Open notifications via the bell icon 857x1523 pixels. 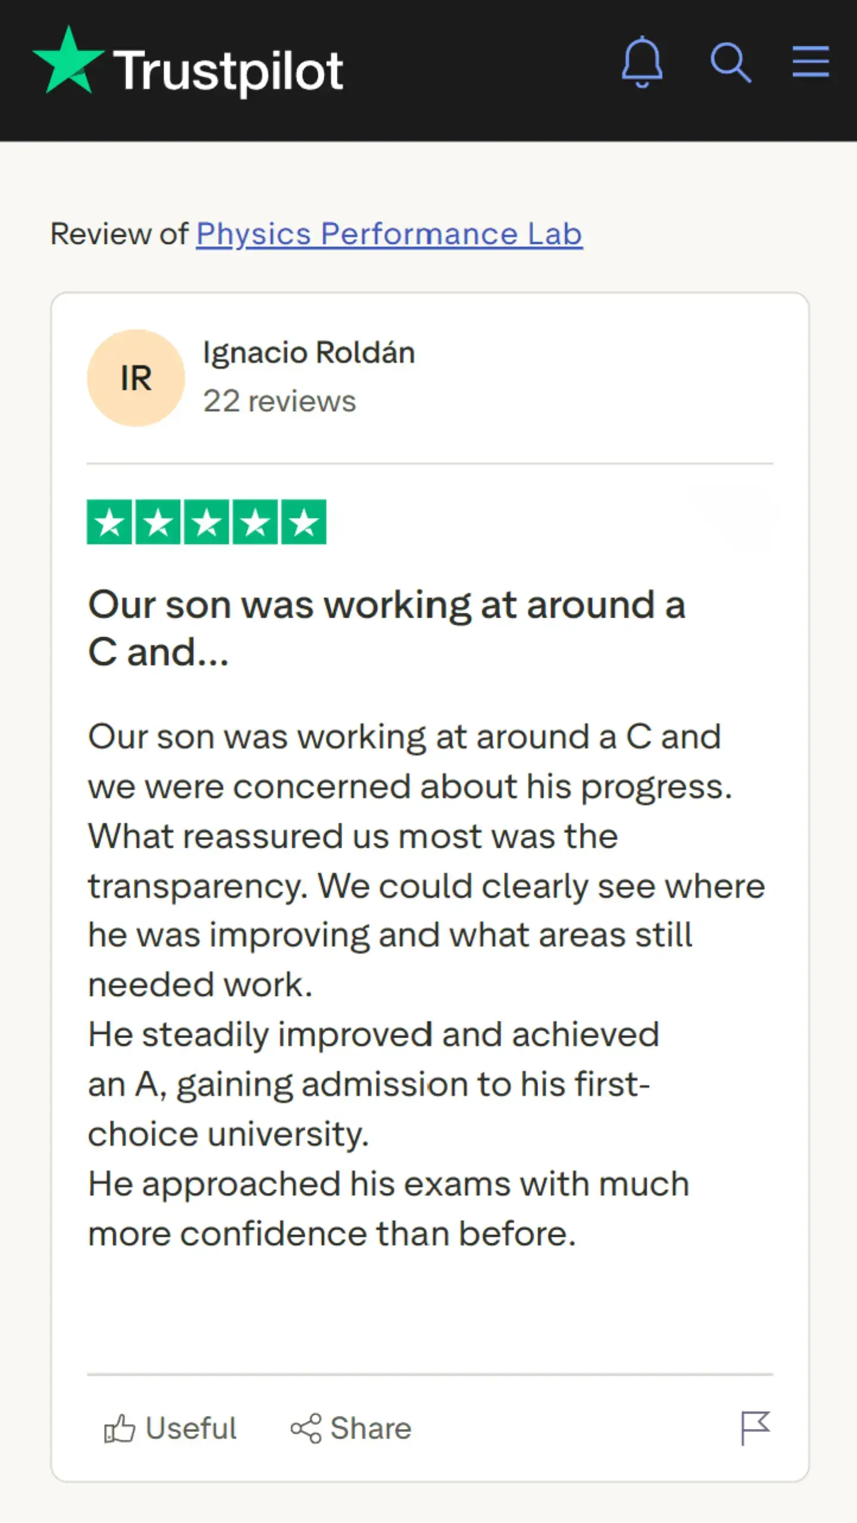[x=642, y=62]
